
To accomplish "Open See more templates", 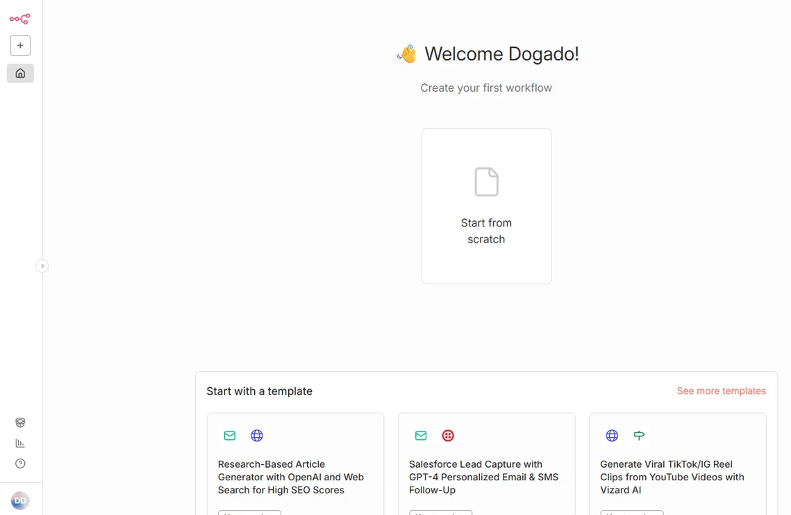I will point(721,391).
